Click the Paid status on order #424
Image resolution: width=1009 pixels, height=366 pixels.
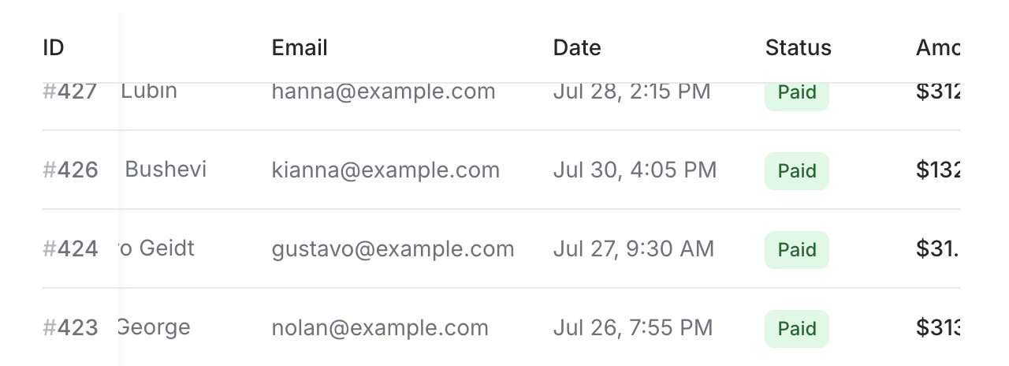click(x=796, y=250)
